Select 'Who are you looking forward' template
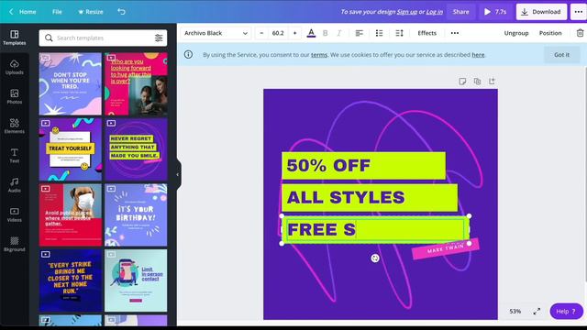The width and height of the screenshot is (587, 330). tap(136, 83)
